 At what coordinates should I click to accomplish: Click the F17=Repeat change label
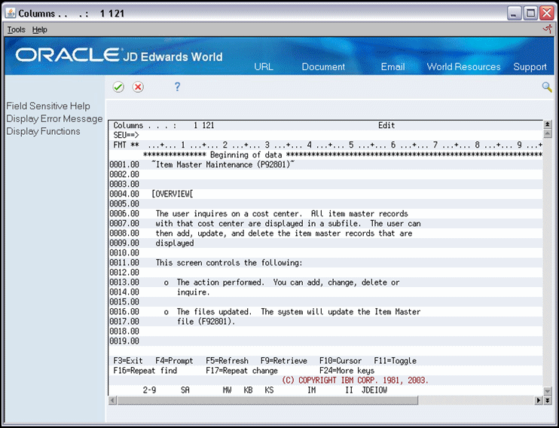point(242,371)
